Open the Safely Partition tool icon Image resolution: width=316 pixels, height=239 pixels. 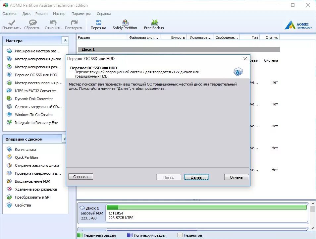tap(125, 23)
